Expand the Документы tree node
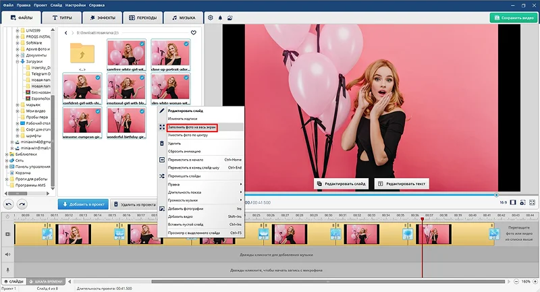The image size is (540, 292). point(18,55)
